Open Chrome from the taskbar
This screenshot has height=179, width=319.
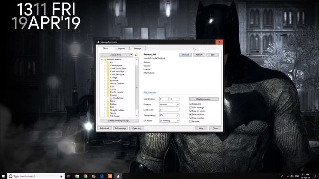coord(85,176)
